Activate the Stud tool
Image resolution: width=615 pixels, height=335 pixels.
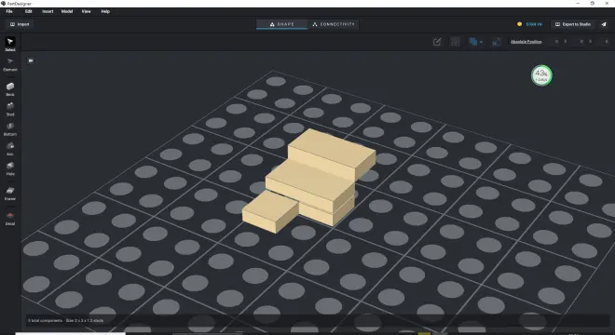[x=10, y=109]
